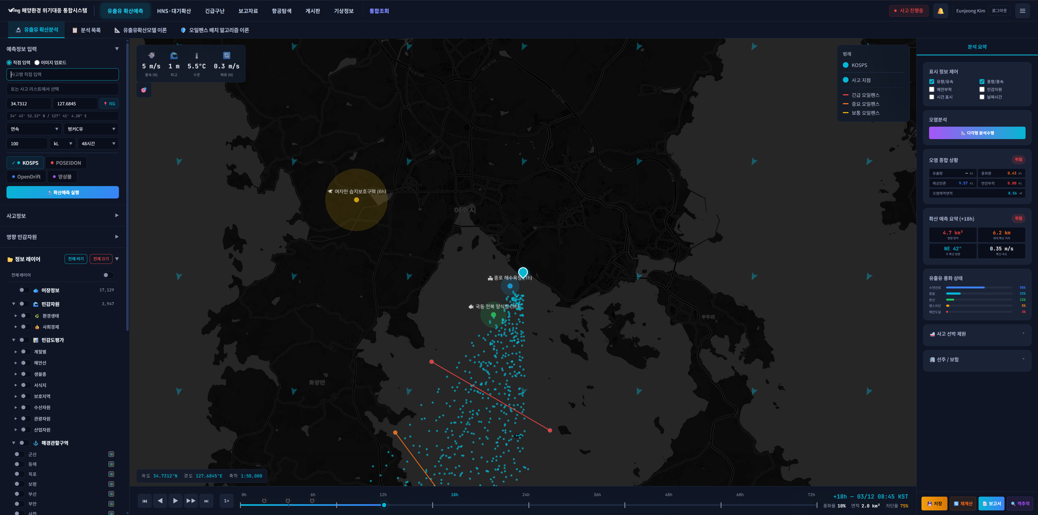Click the timeline slider handle
The height and width of the screenshot is (515, 1038).
point(384,505)
